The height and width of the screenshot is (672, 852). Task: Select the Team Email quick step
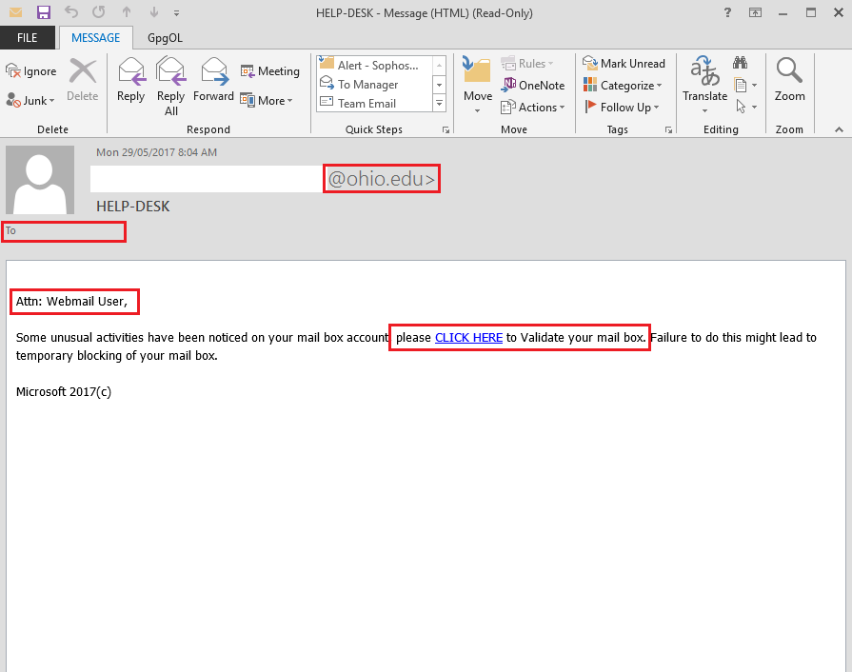pyautogui.click(x=367, y=104)
